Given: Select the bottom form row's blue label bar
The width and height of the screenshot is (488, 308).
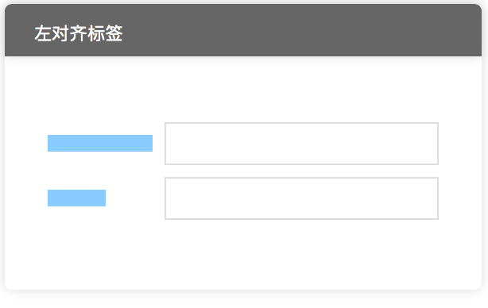Looking at the screenshot, I should (x=76, y=198).
